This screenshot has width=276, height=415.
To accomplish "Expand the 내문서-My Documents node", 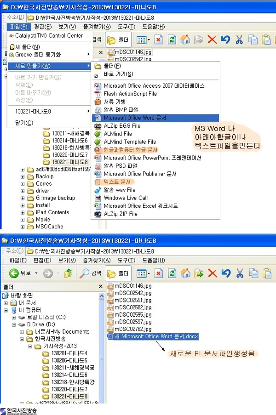I will (x=22, y=332).
